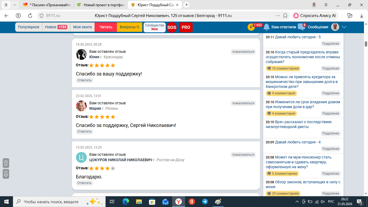This screenshot has width=368, height=207.
Task: Open Мария's reviewer avatar
Action: point(81,106)
